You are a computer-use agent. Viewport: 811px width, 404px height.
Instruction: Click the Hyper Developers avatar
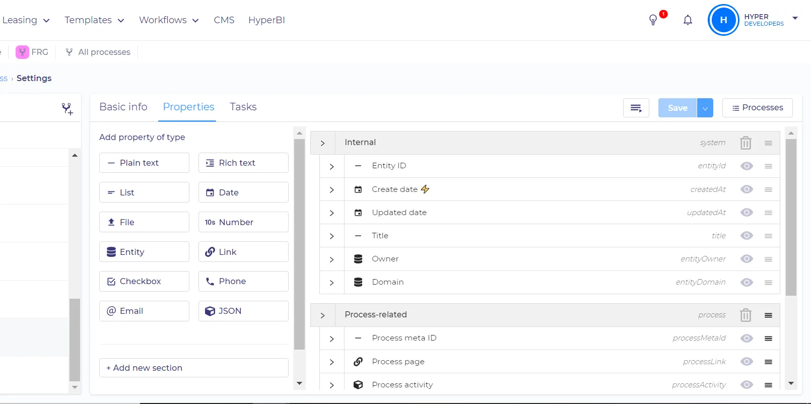click(723, 20)
